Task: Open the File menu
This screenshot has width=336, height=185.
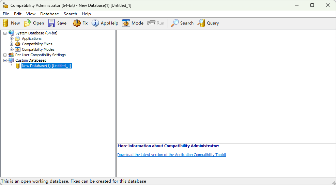Action: pos(6,14)
